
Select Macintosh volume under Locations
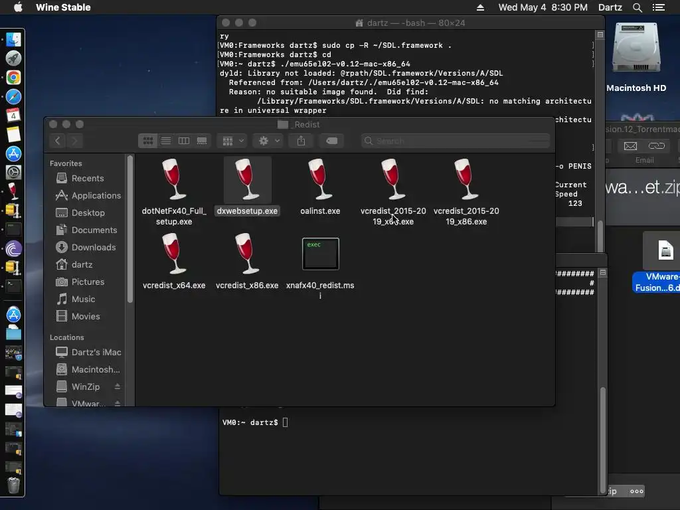[87, 369]
